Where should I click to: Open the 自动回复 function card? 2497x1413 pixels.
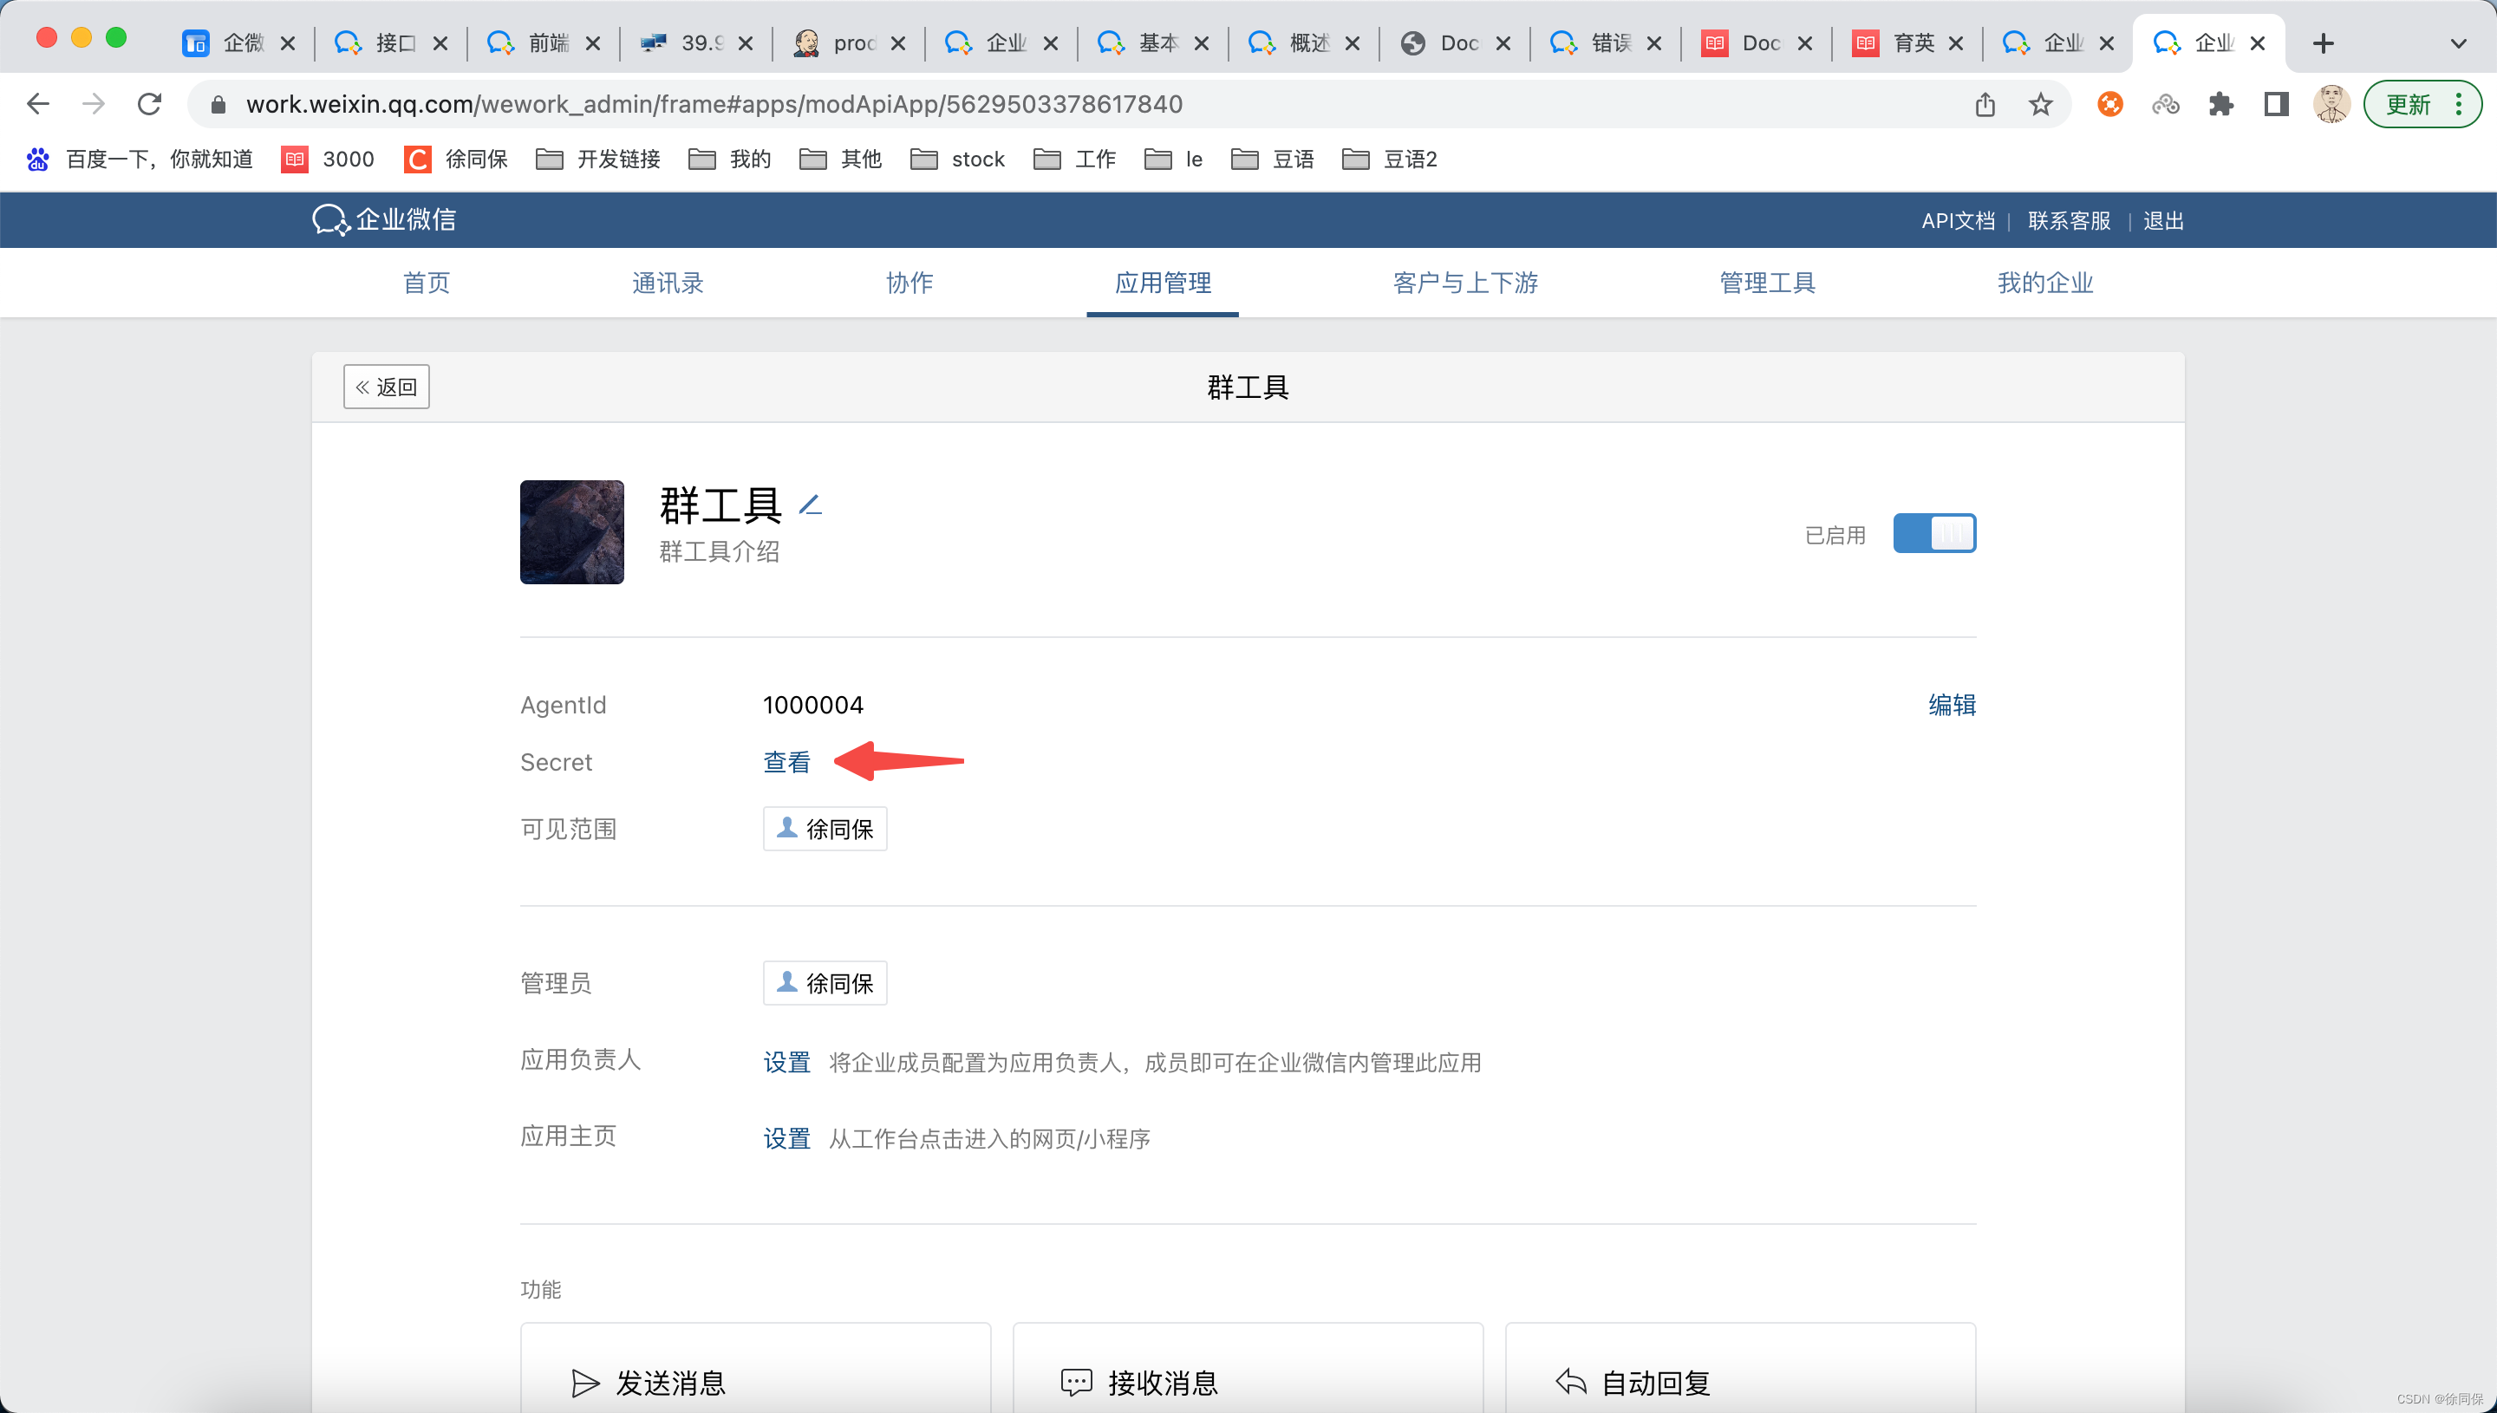pyautogui.click(x=1740, y=1366)
